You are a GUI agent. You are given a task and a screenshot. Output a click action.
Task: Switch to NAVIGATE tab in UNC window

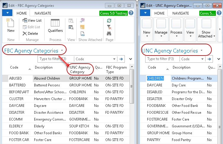[x=180, y=13]
